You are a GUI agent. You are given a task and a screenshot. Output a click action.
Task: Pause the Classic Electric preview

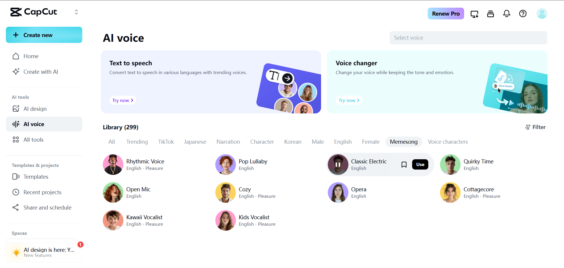click(338, 165)
